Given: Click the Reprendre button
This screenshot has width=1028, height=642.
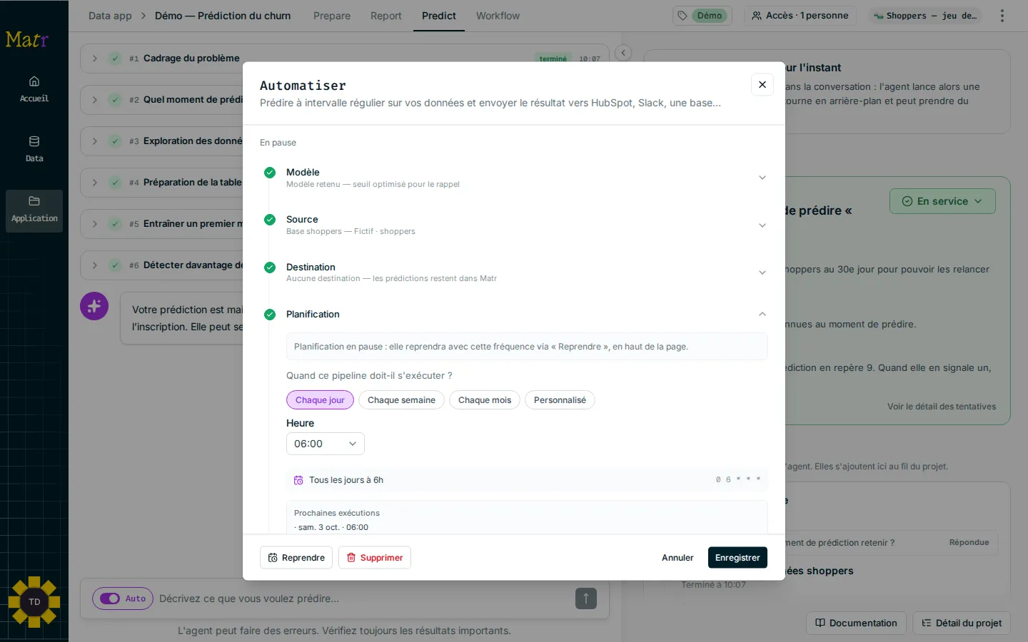Looking at the screenshot, I should 296,558.
